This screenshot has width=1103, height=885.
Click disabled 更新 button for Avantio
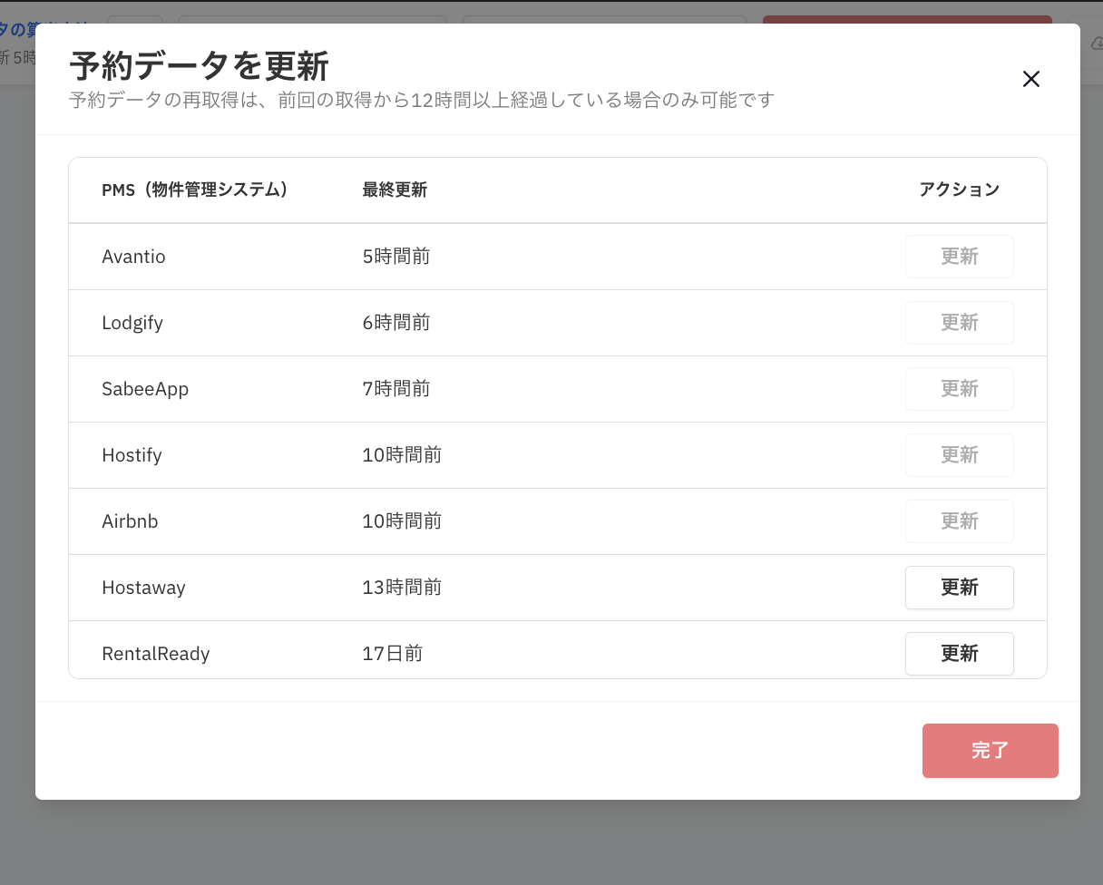[960, 257]
